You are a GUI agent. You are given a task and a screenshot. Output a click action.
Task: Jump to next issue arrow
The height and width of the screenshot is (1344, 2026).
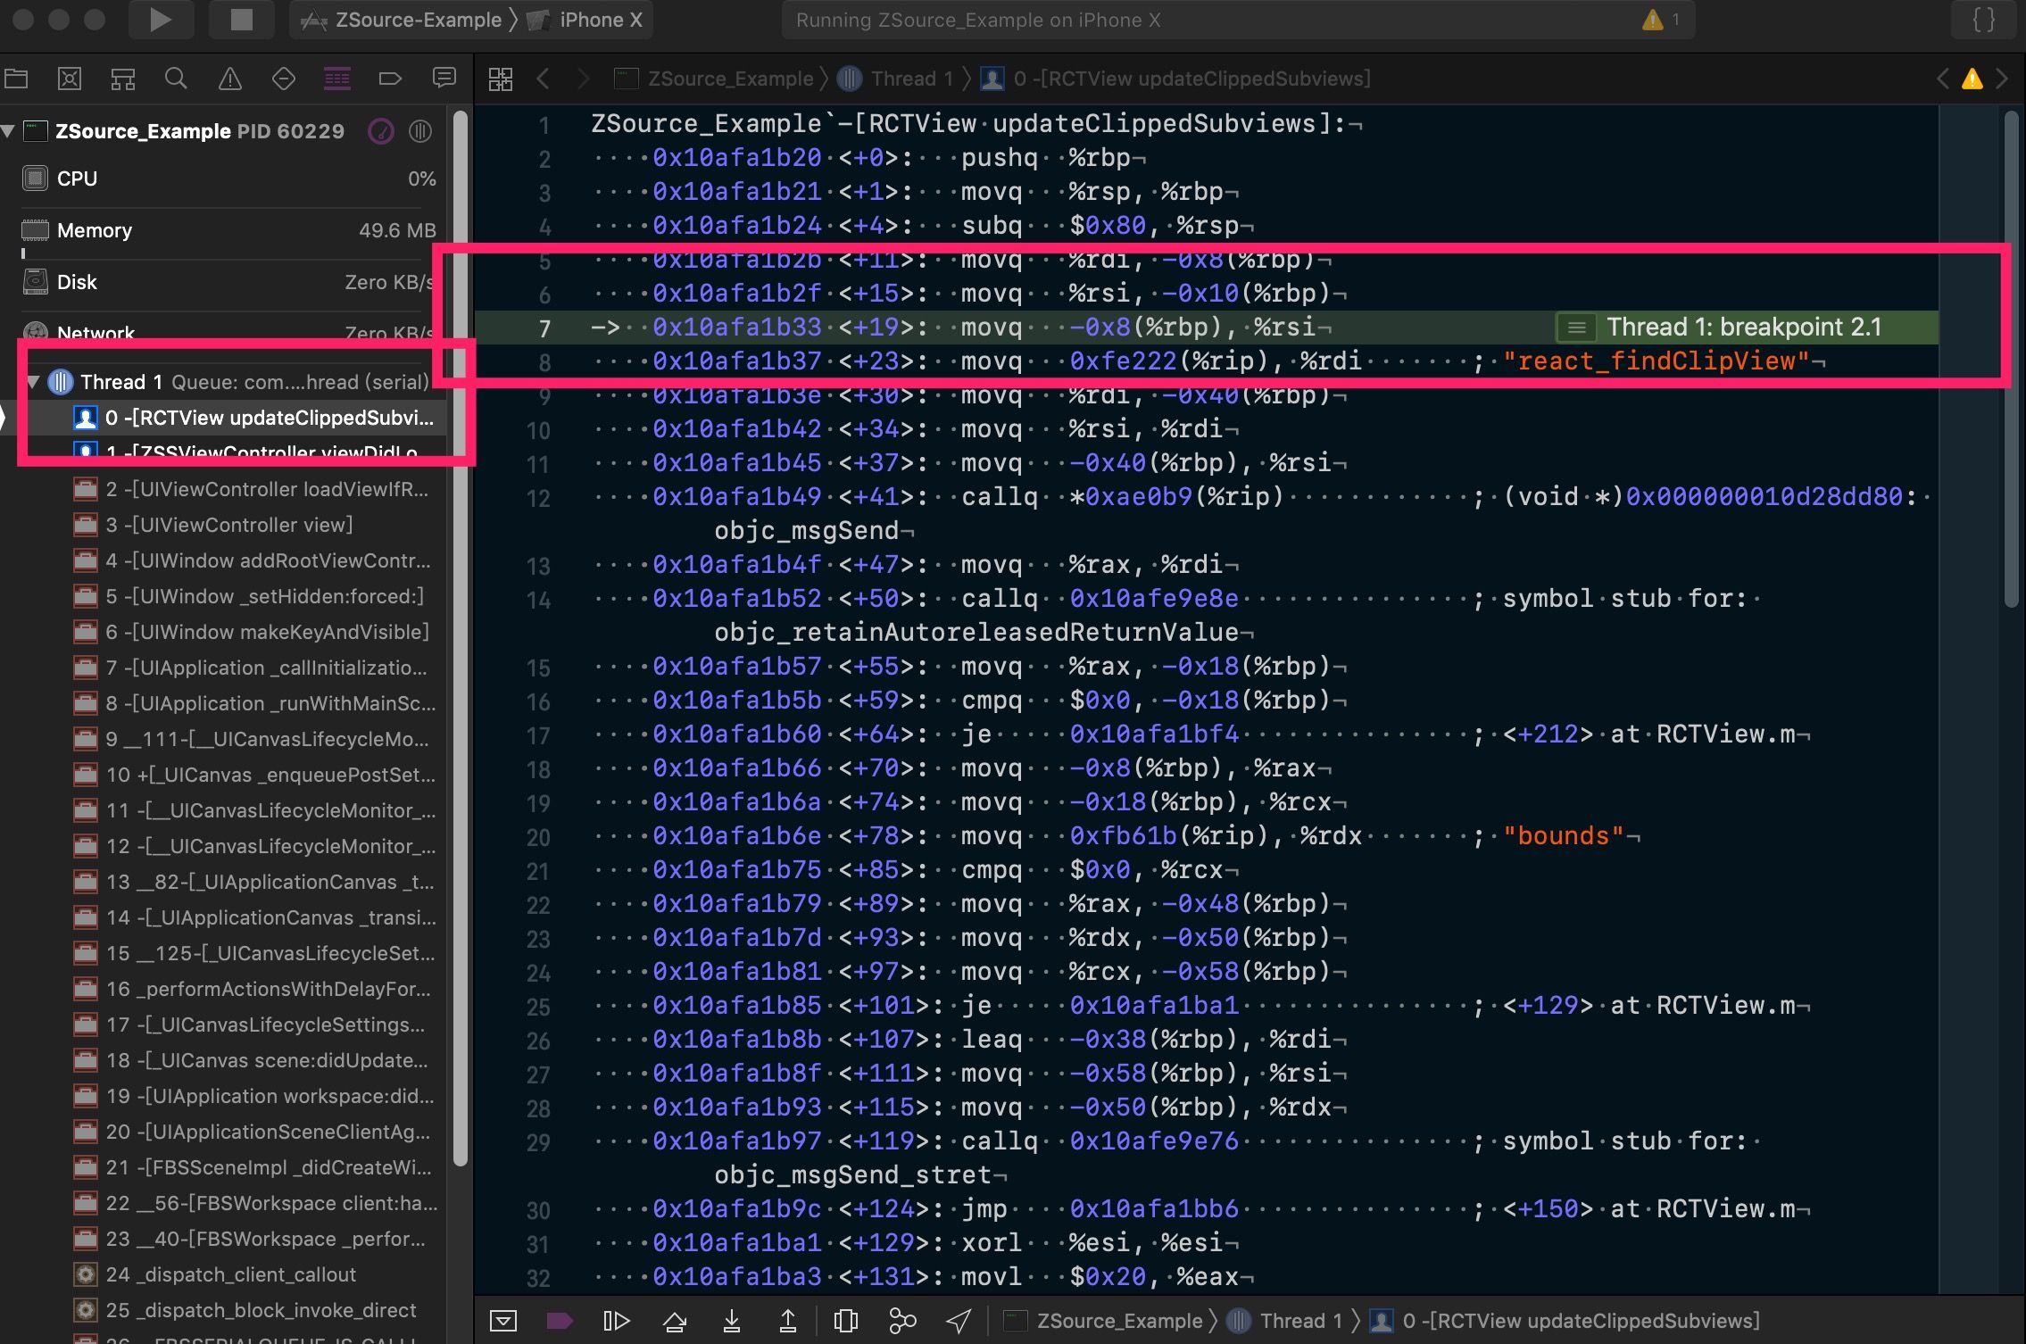point(2002,79)
